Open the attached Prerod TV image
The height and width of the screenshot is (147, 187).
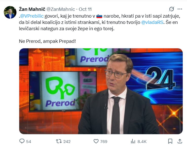pos(101,91)
